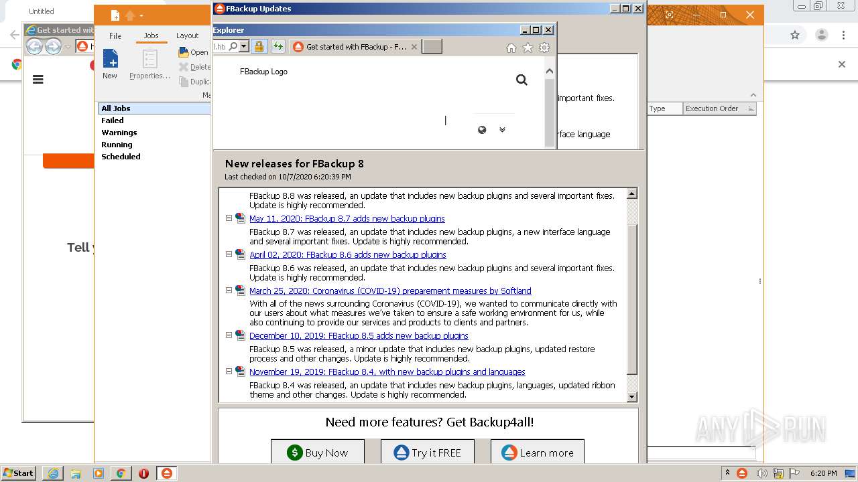Switch to the Jobs ribbon tab
858x482 pixels.
point(151,35)
